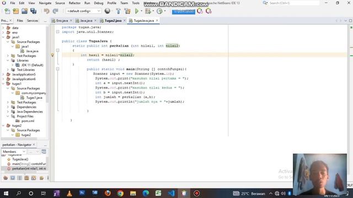
Task: Open Microsoft Edge from the taskbar
Action: click(x=146, y=193)
